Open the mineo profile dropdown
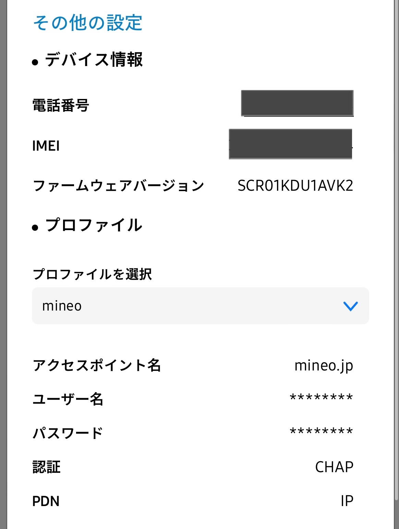Screen dimensions: 399x529 [x=192, y=306]
